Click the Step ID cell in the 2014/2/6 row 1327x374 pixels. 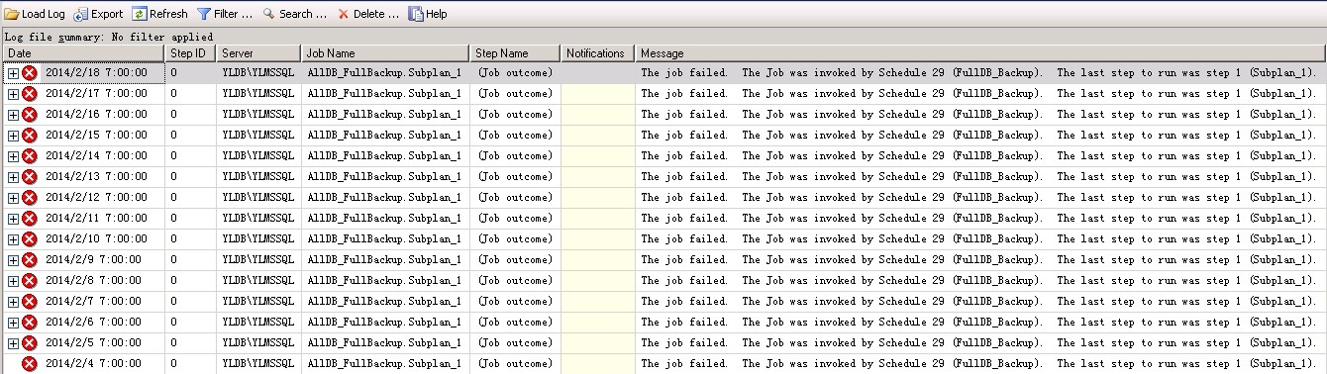(190, 323)
